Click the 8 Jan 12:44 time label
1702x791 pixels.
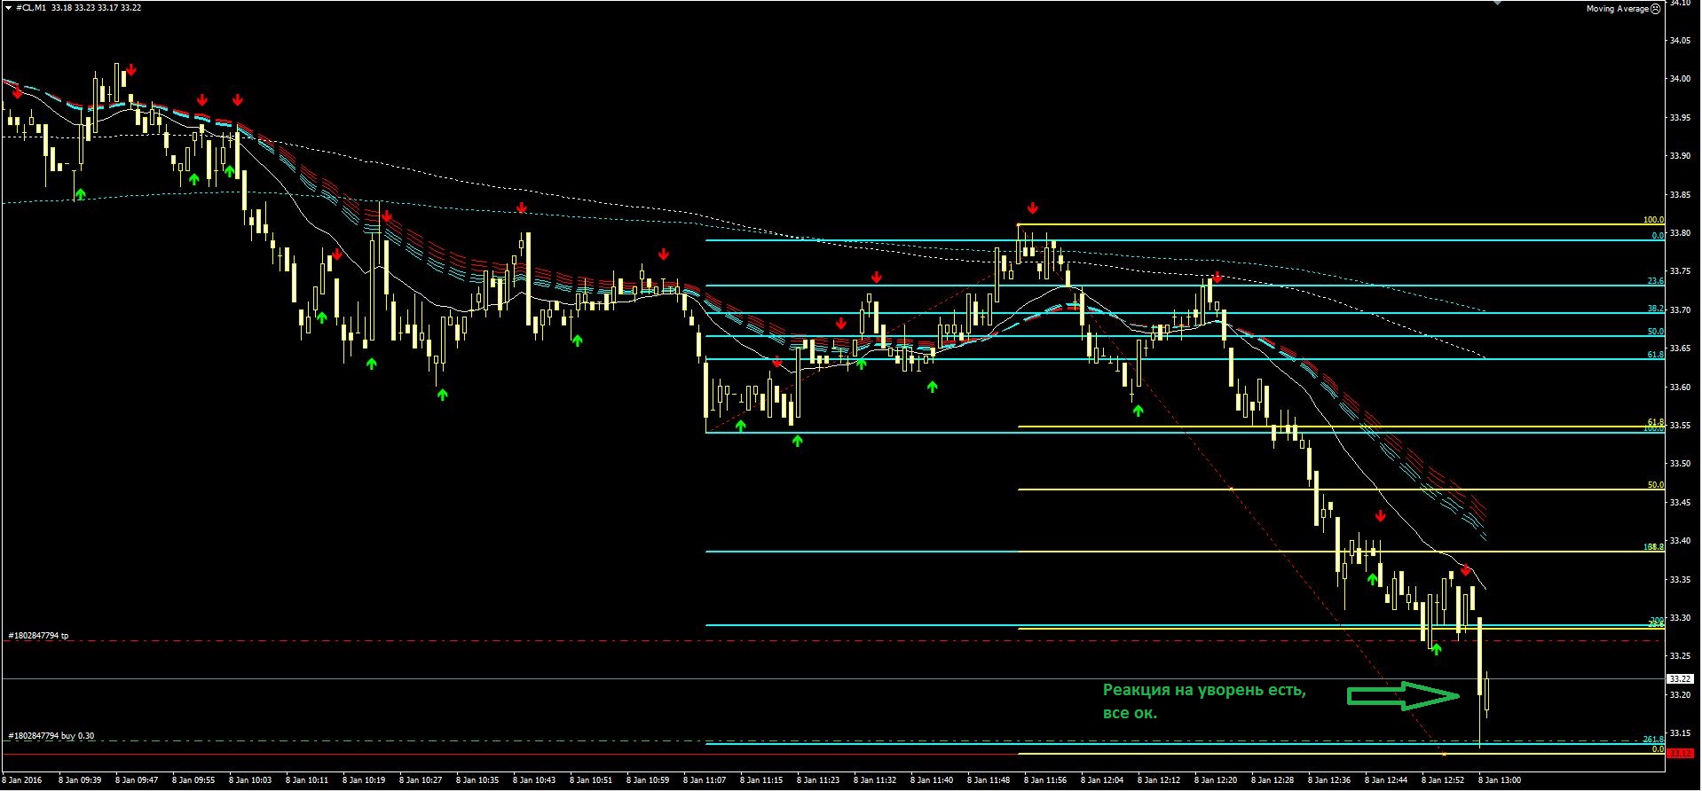pyautogui.click(x=1386, y=780)
